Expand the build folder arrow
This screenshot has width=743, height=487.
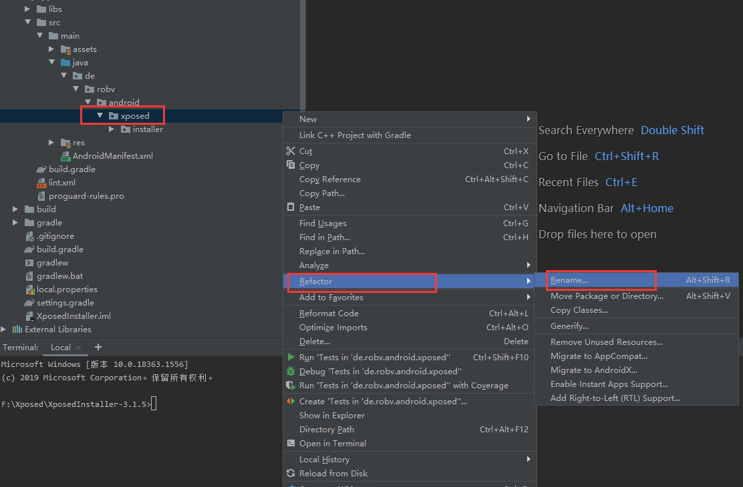(15, 209)
